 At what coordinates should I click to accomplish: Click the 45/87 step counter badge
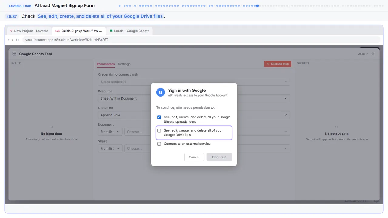[x=12, y=16]
